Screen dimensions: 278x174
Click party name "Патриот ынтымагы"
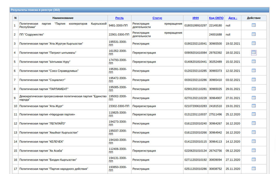click(x=48, y=52)
